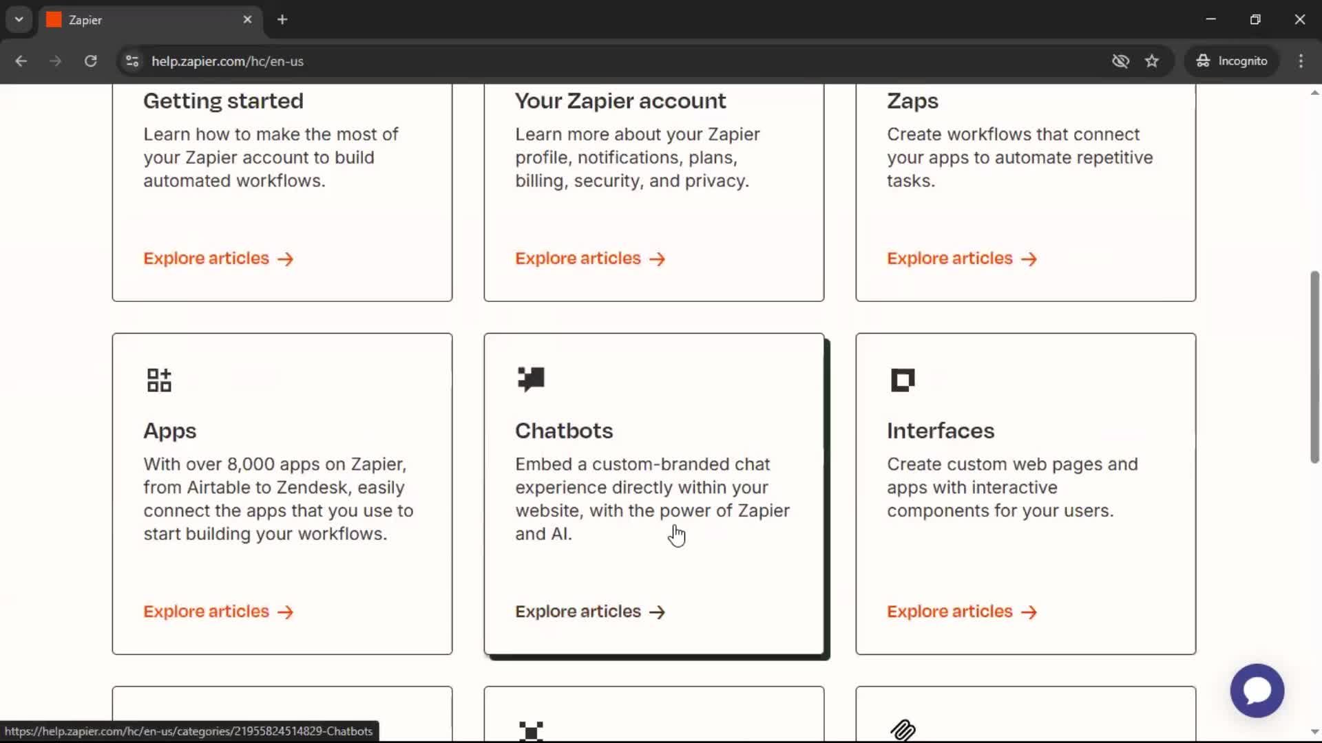Click the third-party cookies blocked eye icon
Screen dimensions: 1322x743
pos(1120,61)
